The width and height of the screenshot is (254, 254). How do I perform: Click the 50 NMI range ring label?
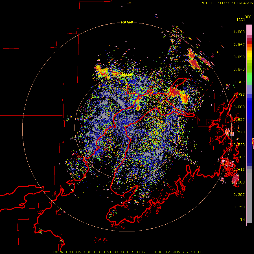coord(127,75)
